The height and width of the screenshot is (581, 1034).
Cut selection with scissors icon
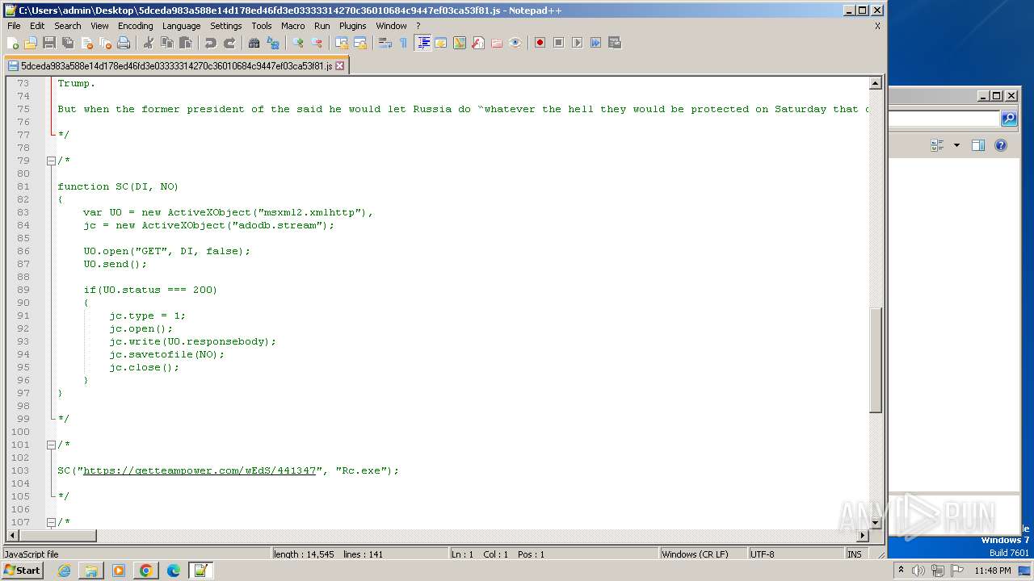148,43
